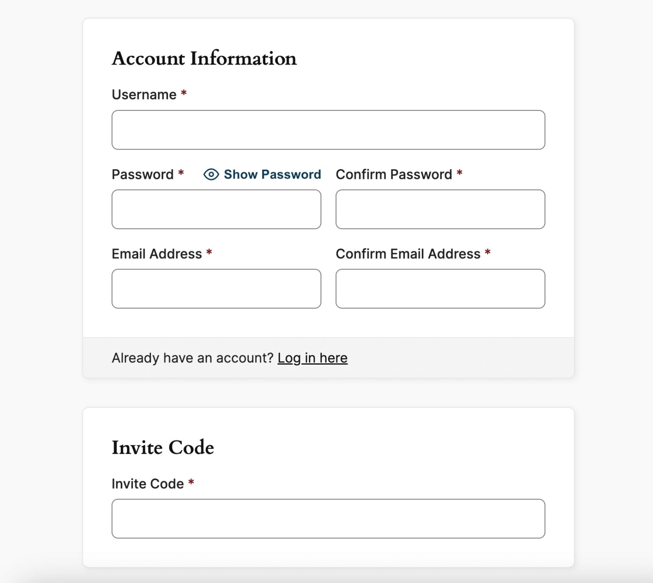The height and width of the screenshot is (583, 653).
Task: Click the Already have an account text
Action: point(191,358)
